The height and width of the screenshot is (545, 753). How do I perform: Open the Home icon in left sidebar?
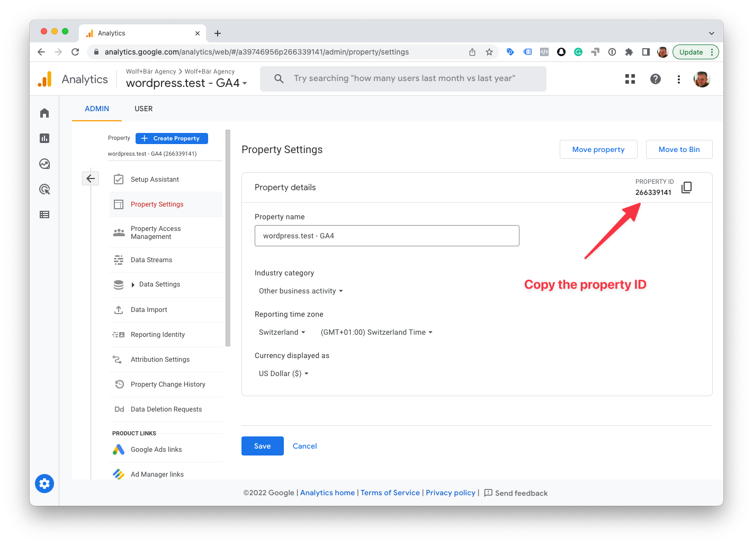44,113
